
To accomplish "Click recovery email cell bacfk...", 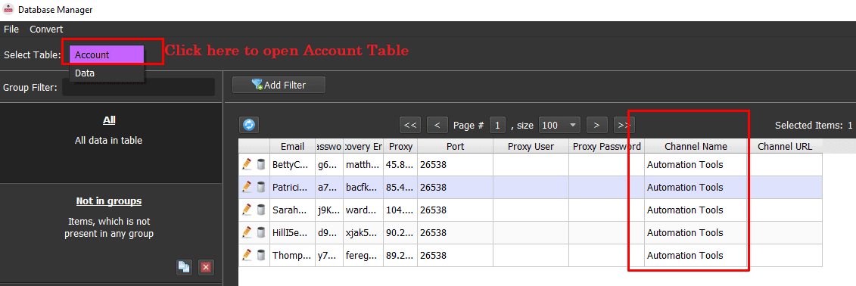I will coord(363,187).
